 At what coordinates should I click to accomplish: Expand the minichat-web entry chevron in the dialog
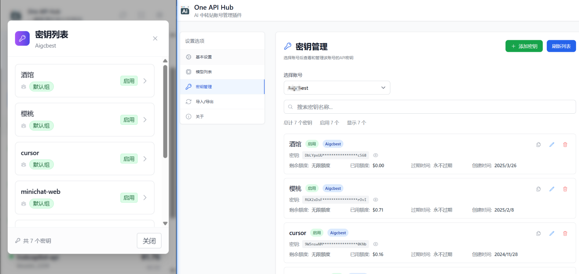point(145,198)
